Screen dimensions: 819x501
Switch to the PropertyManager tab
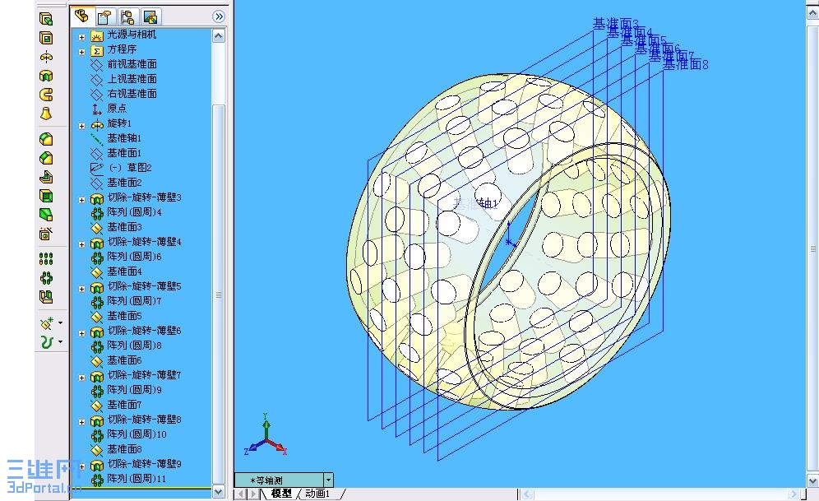point(104,17)
